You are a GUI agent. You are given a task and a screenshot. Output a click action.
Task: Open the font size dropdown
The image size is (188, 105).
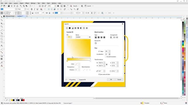click(25, 9)
